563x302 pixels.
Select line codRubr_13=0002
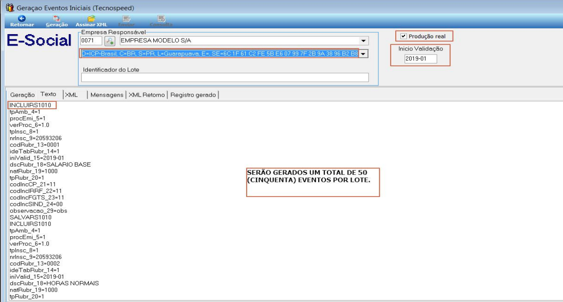35,263
